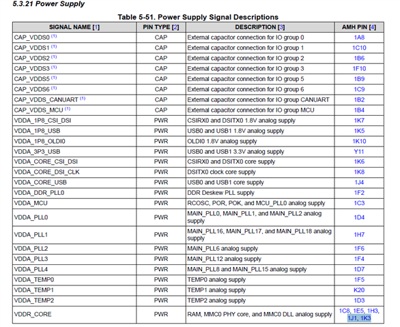Screen dimensions: 400x327
Task: Open pin link 1K6 for VDDA_CORE_CSI_DSI
Action: 359,161
